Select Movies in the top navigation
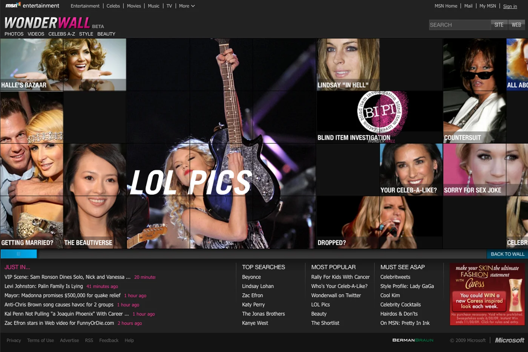The height and width of the screenshot is (352, 528). [x=134, y=6]
